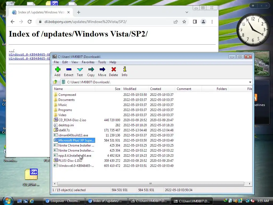Screen dimensions: 273x205
Task: Switch to Index of /updates taskbar button
Action: coord(106,201)
